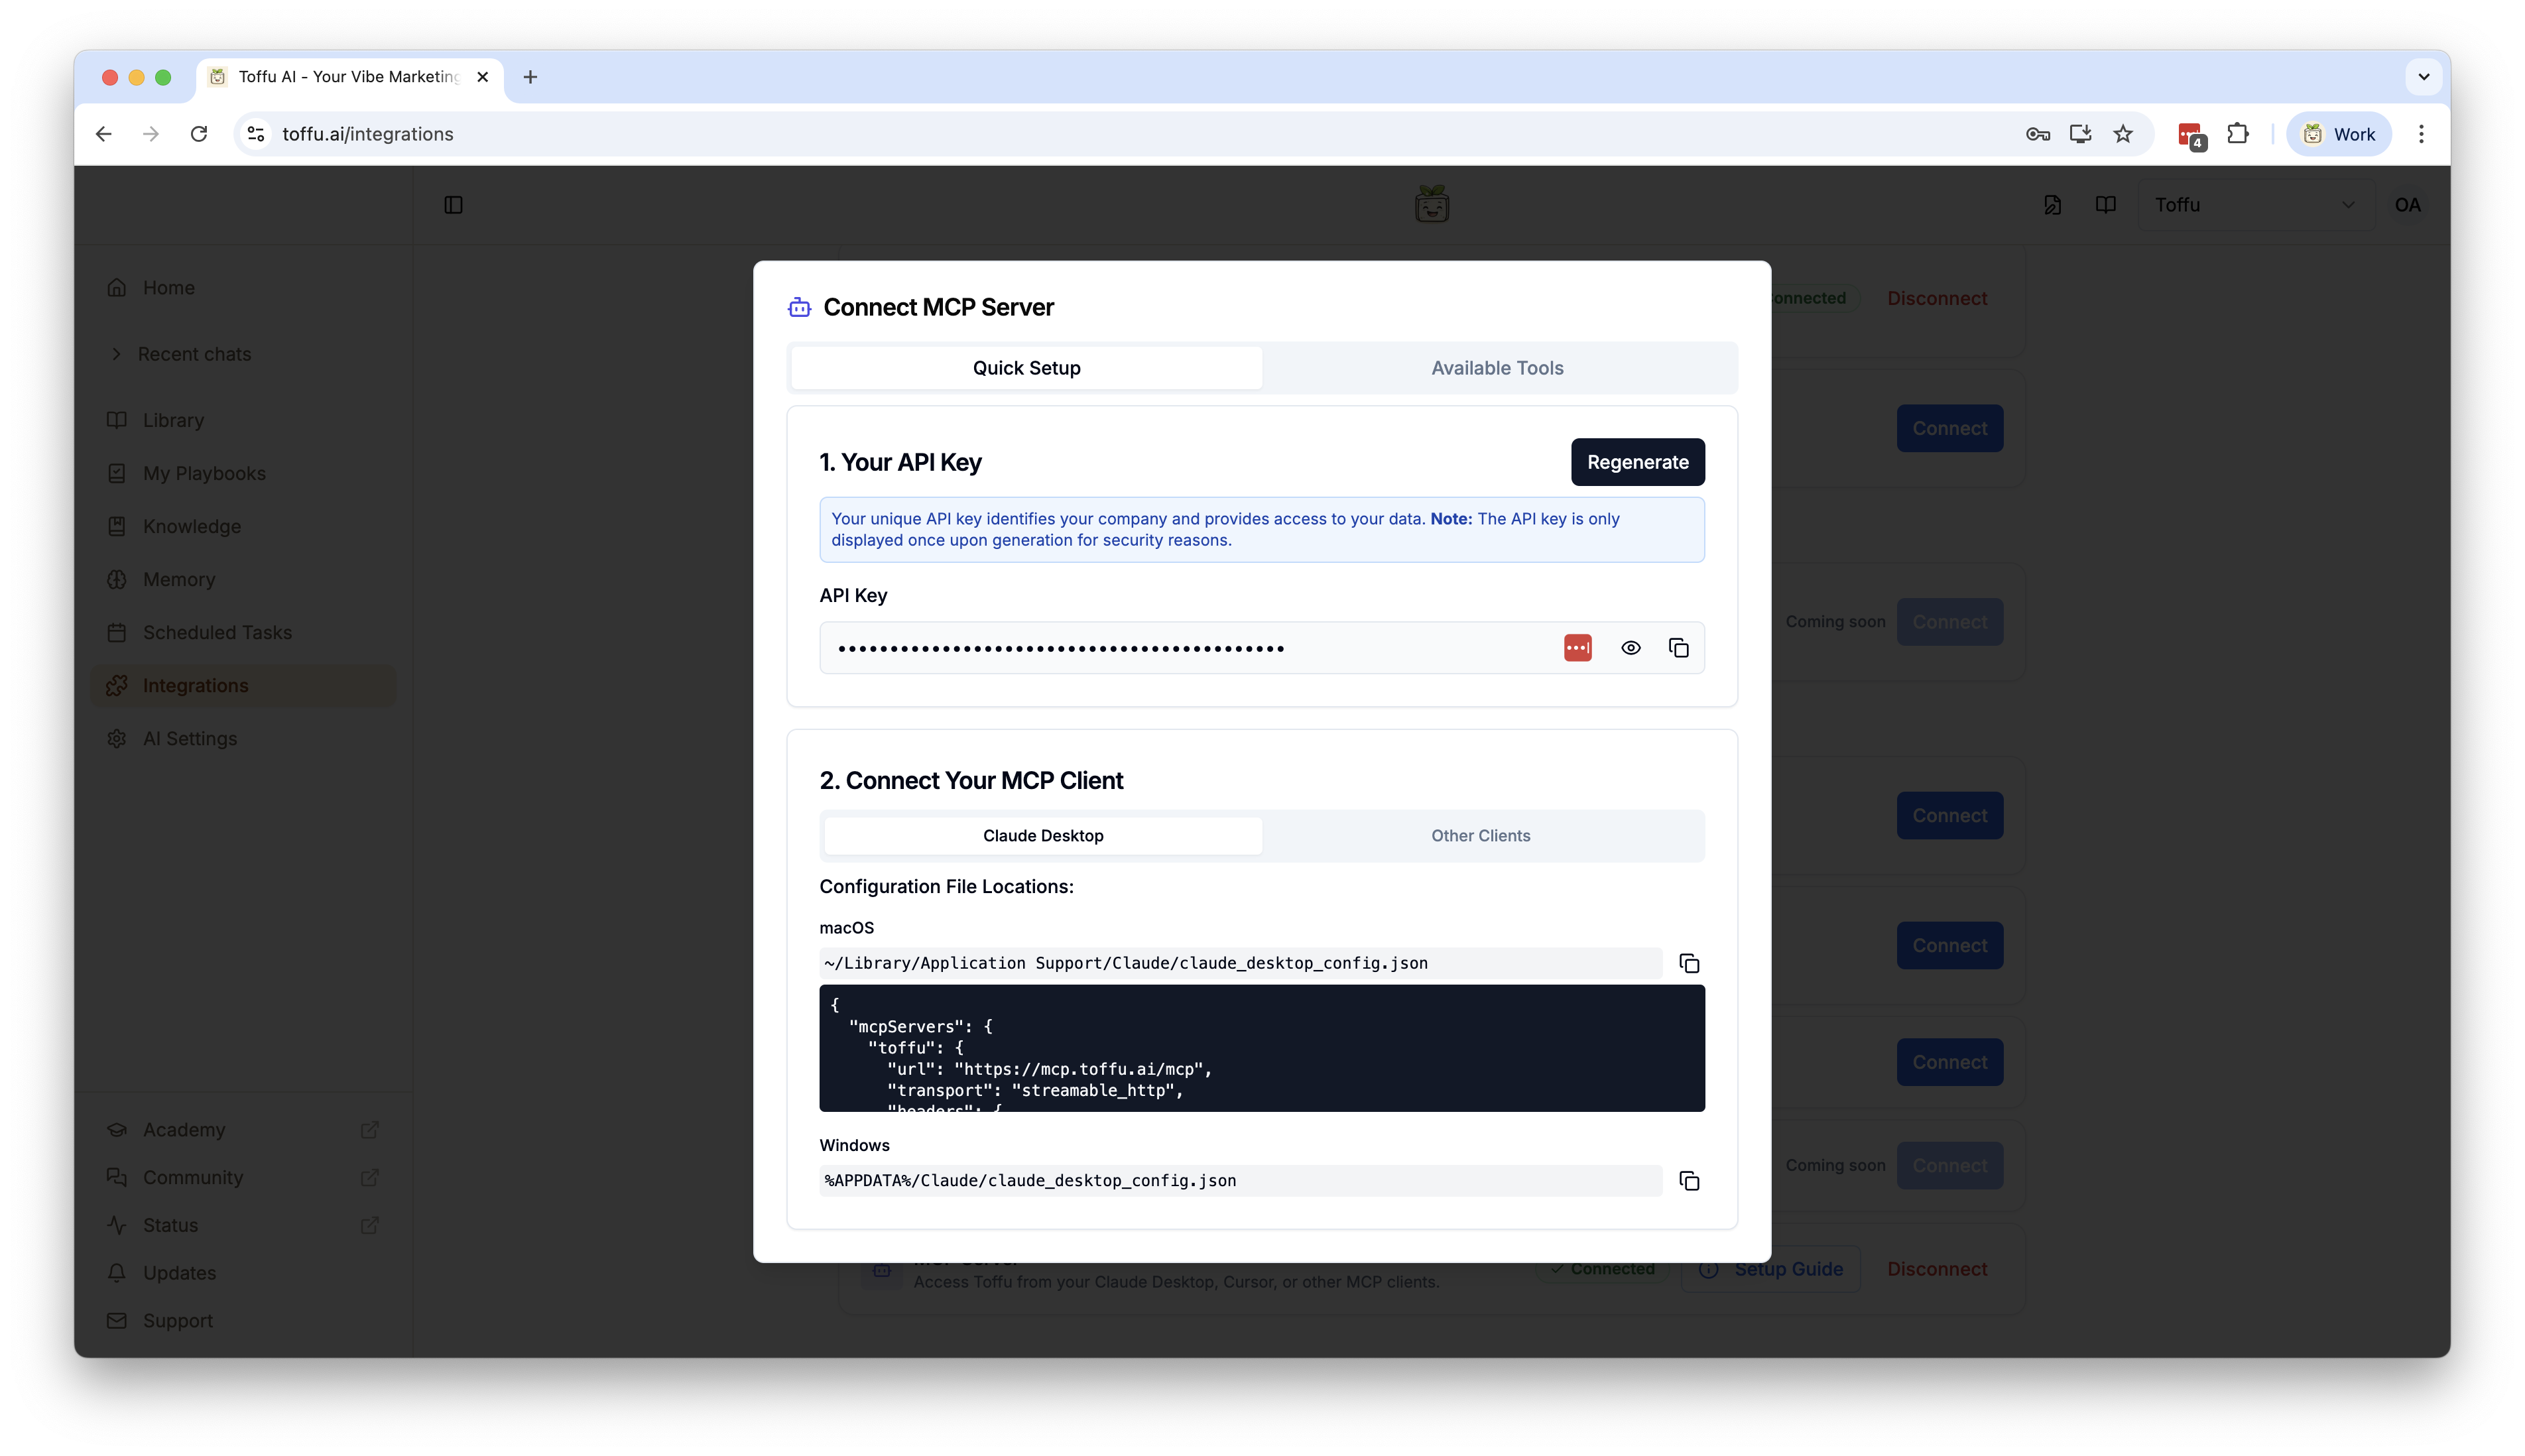Open the tab search dropdown arrow
This screenshot has width=2525, height=1456.
tap(2423, 77)
